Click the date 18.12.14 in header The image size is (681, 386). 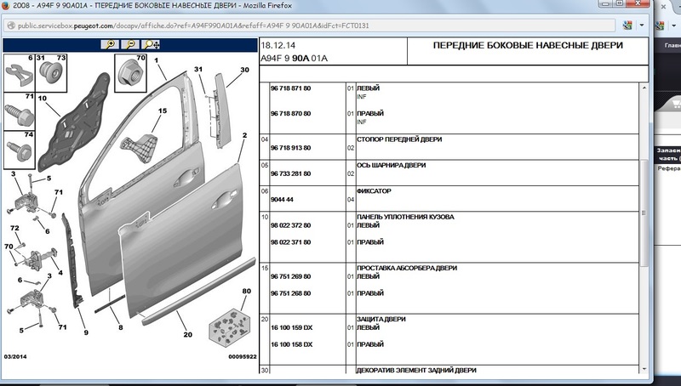278,45
